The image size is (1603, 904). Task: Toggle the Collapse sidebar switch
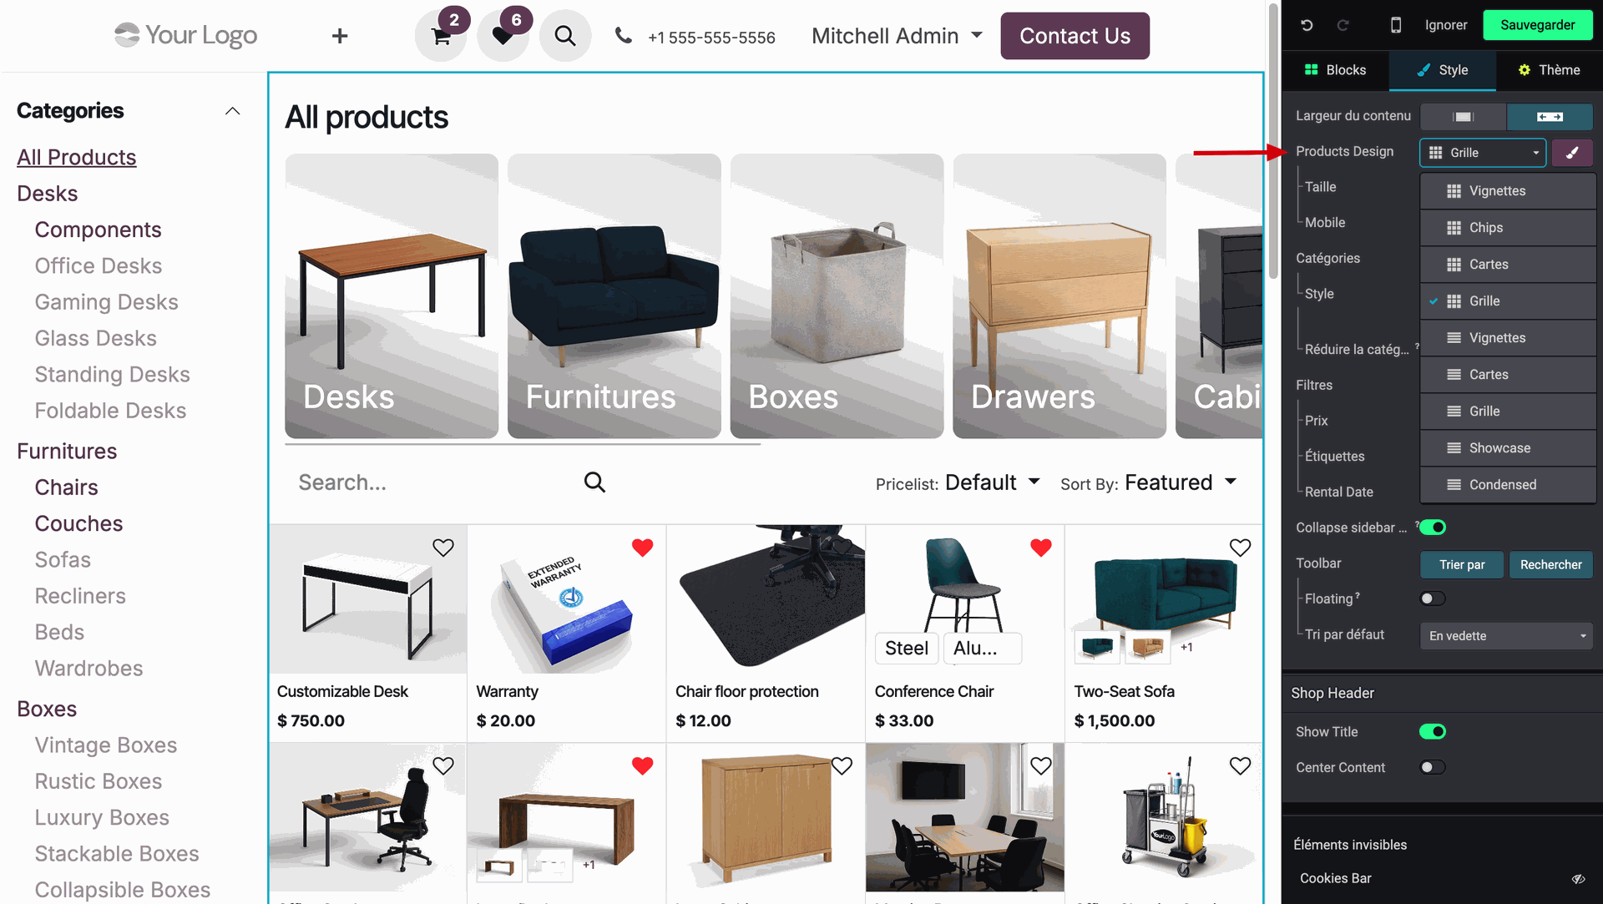1433,528
